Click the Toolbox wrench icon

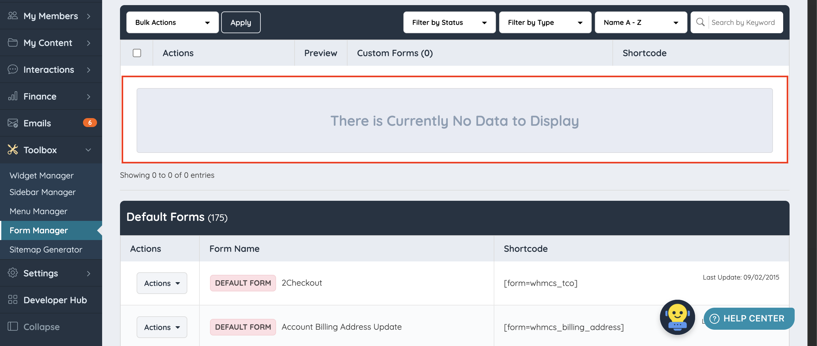13,150
